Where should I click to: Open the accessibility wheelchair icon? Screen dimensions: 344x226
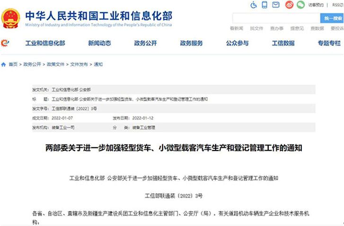pyautogui.click(x=254, y=5)
